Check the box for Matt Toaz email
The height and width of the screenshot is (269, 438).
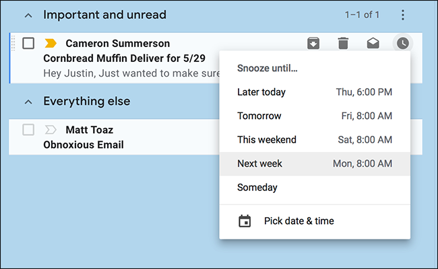[28, 130]
